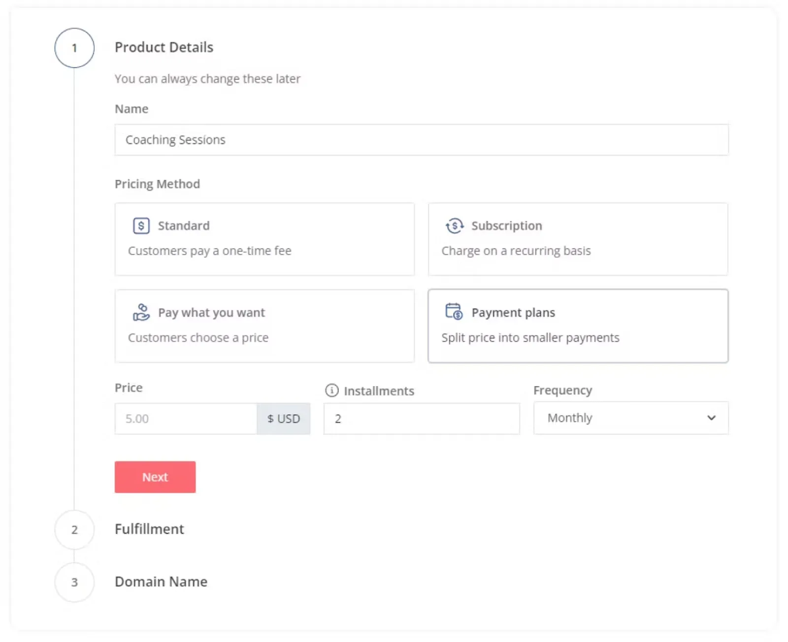Open step 3 circle indicator

[x=74, y=582]
